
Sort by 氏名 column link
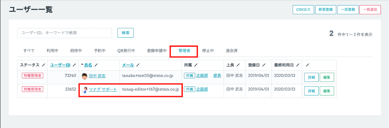tap(88, 65)
